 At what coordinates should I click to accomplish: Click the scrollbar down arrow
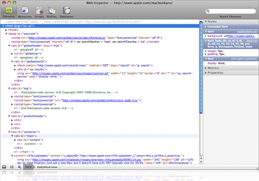(x=201, y=162)
